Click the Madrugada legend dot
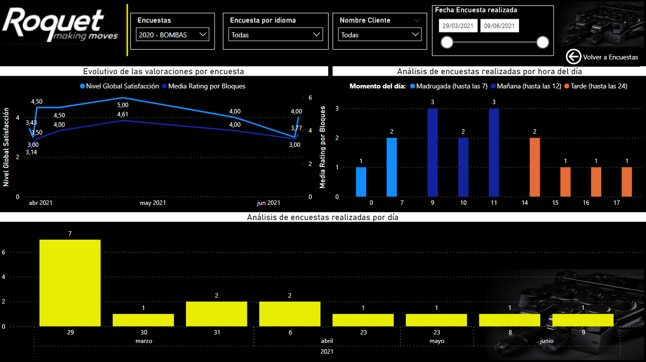The width and height of the screenshot is (646, 362). [x=412, y=86]
